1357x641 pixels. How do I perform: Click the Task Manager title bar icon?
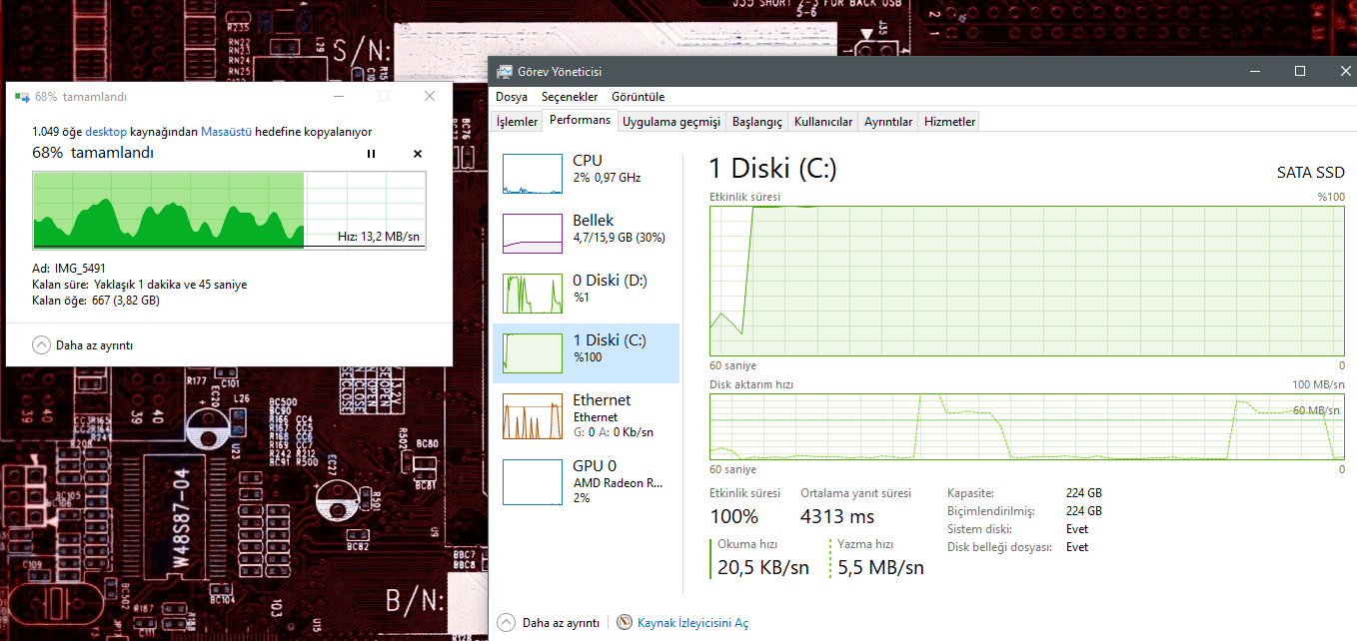point(505,72)
